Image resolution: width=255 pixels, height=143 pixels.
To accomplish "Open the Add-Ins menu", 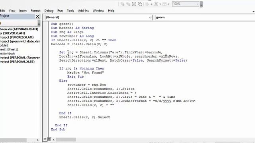I will [x=83, y=11].
